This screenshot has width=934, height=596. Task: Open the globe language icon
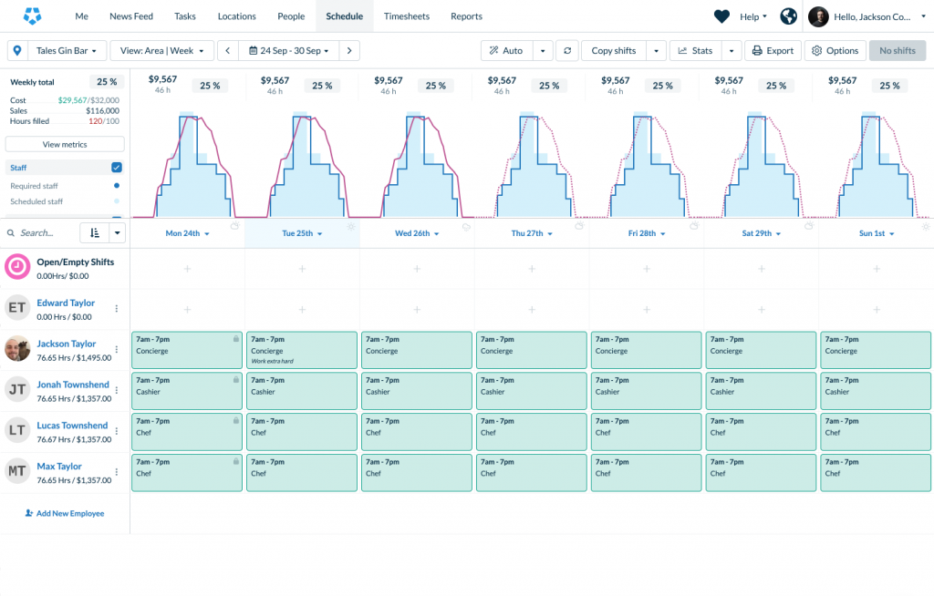(x=789, y=16)
